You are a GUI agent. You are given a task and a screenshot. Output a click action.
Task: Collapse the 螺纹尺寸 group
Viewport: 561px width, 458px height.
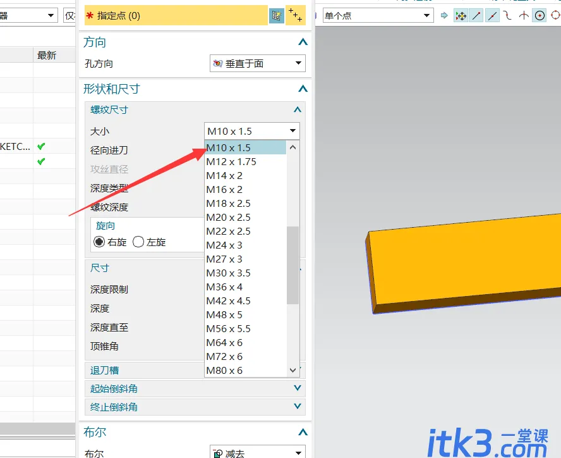298,109
